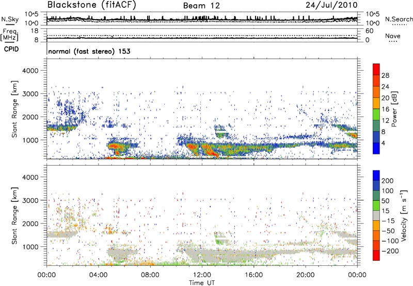Pick the blue top Velocity colorbar segment

pyautogui.click(x=376, y=176)
